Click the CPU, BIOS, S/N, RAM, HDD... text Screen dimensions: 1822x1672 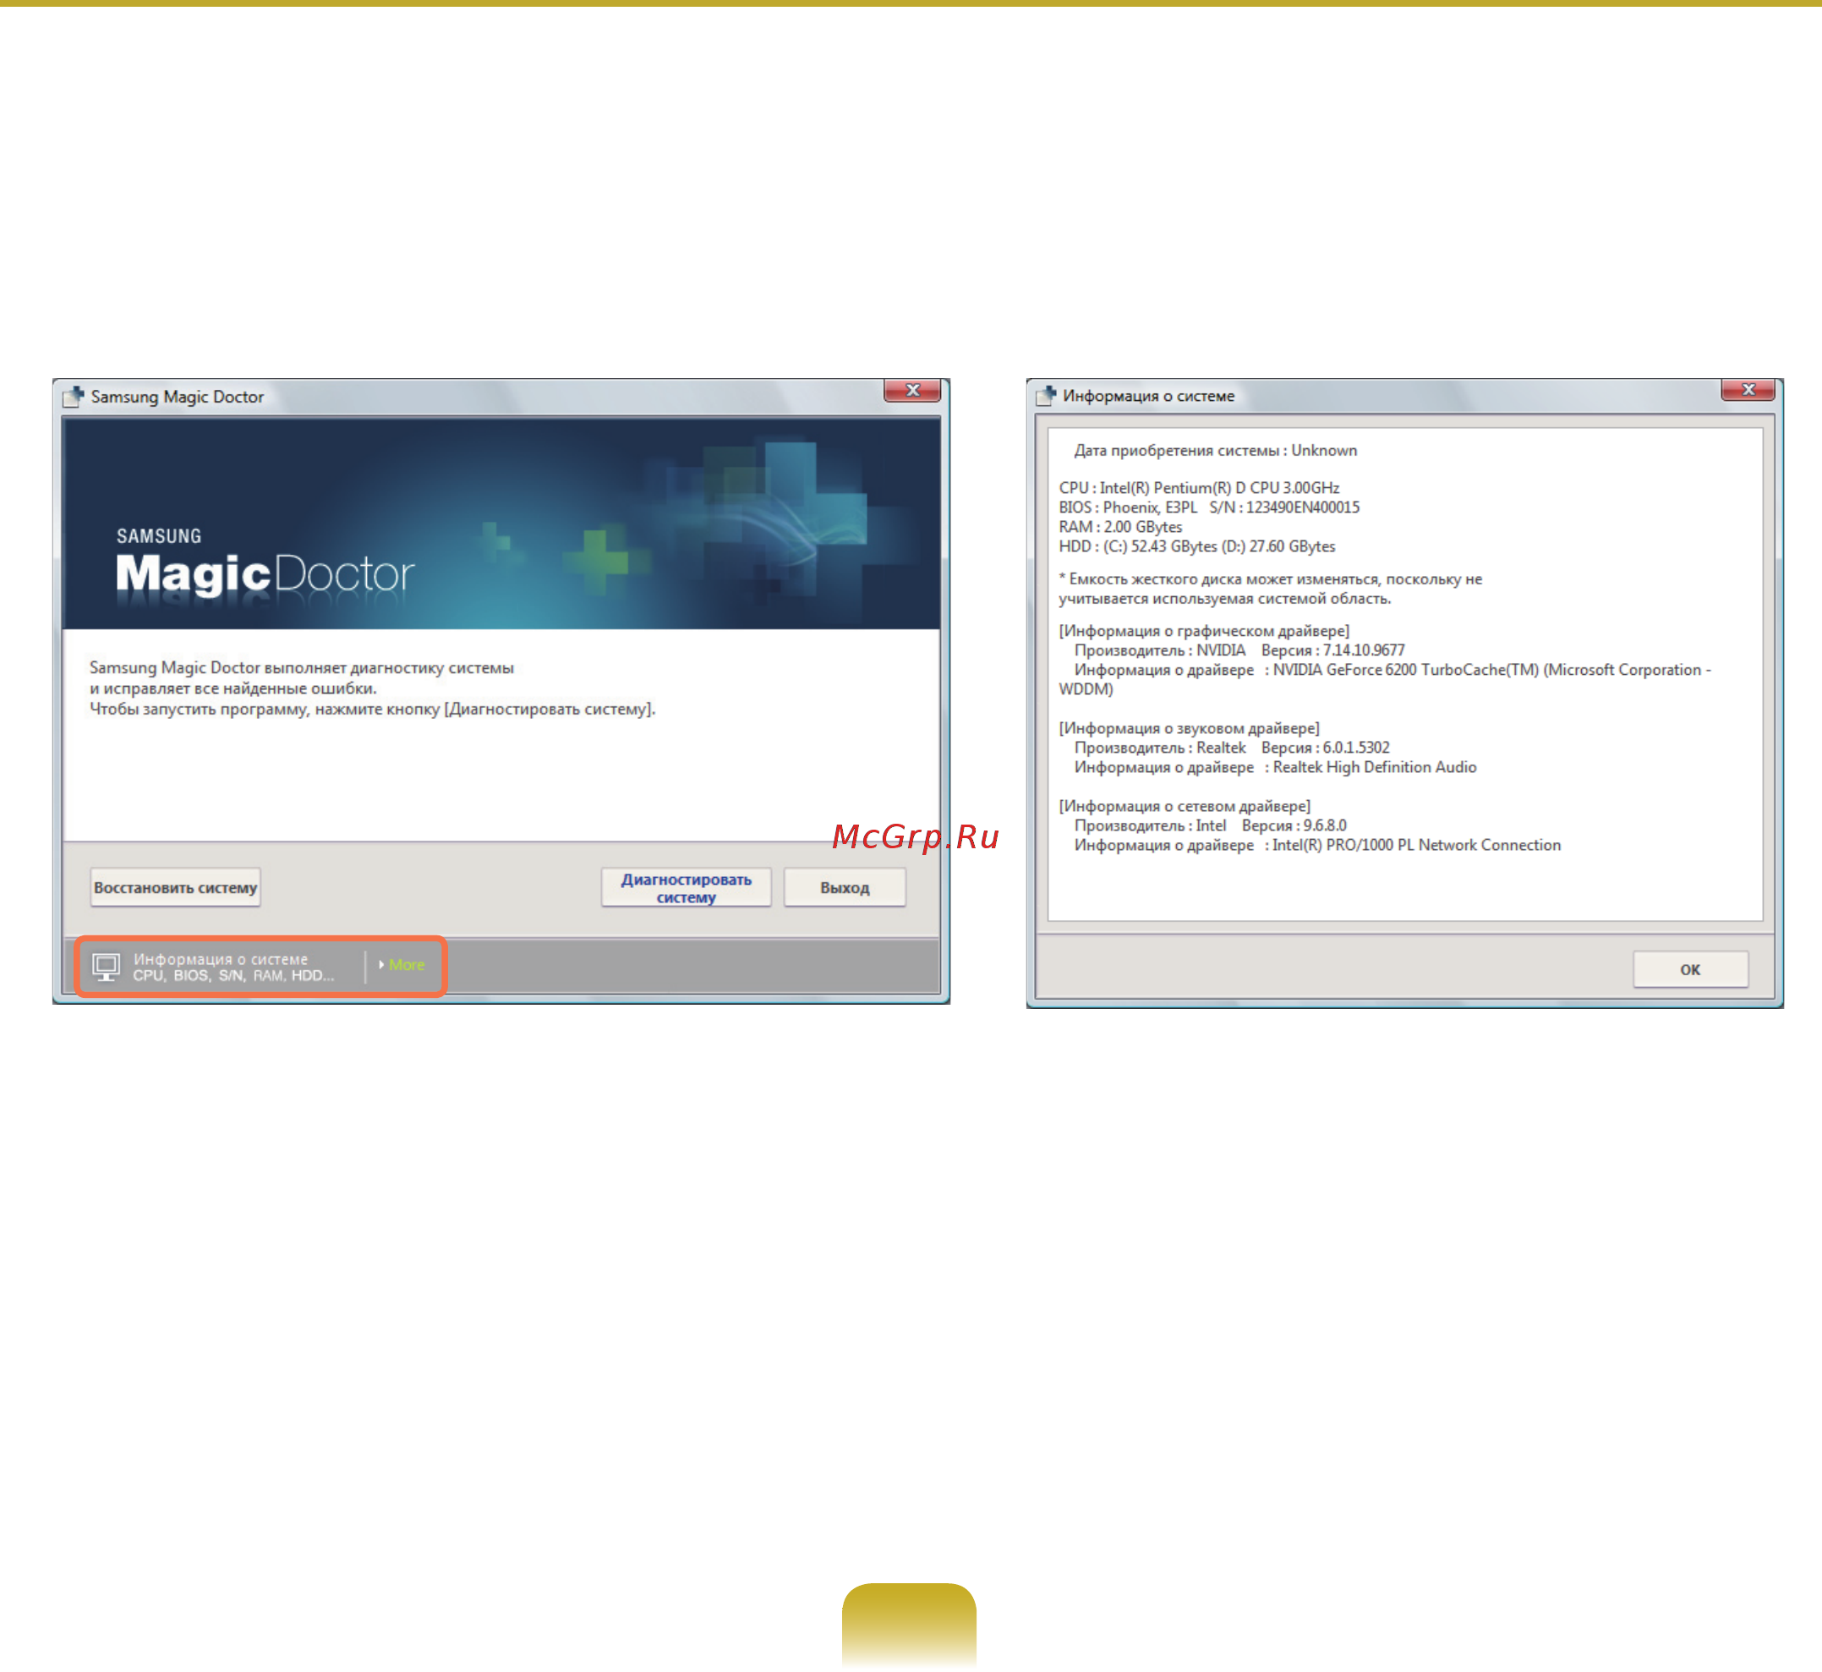233,975
